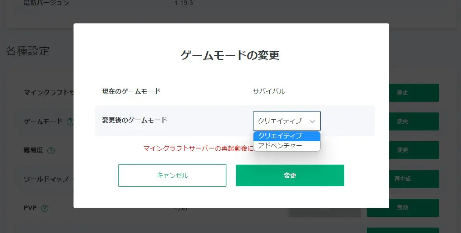461x233 pixels.
Task: Click the red server restart warning text
Action: pos(198,148)
